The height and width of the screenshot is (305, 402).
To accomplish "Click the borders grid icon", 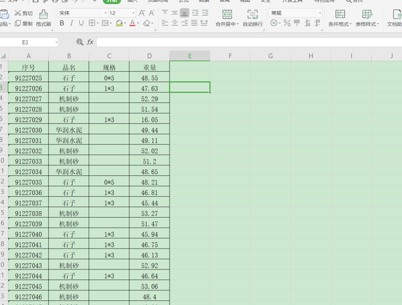I will (x=92, y=23).
